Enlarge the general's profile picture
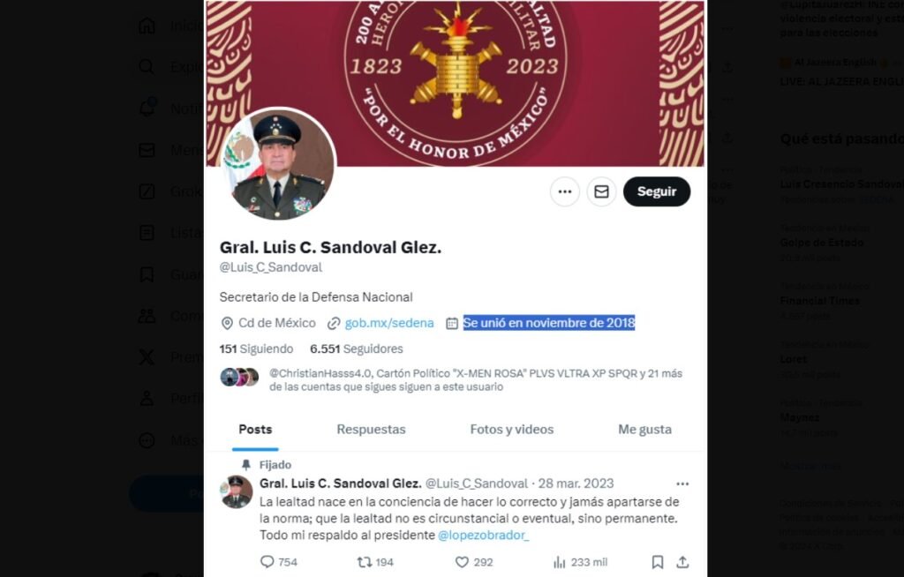This screenshot has height=577, width=904. click(278, 164)
